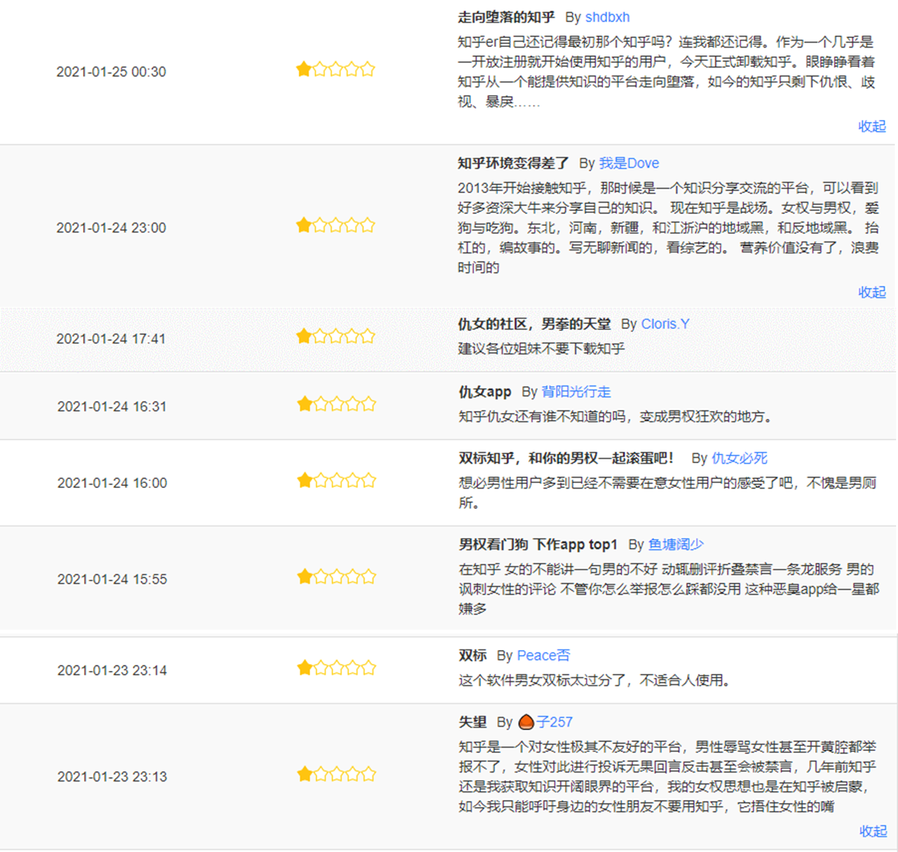898x852 pixels.
Task: Click the chestnut avatar icon beside 子257
Action: pyautogui.click(x=526, y=722)
